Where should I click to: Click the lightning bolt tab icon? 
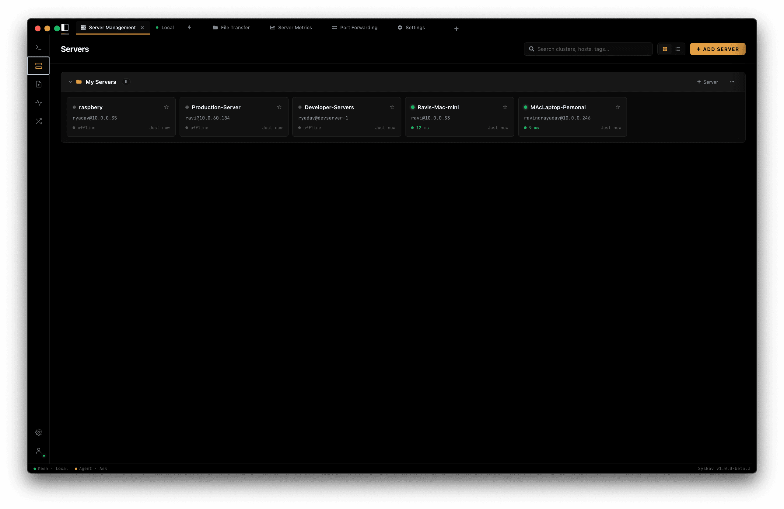click(x=189, y=28)
